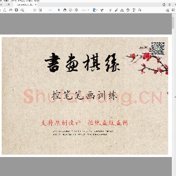Click the red slogan text line
The width and height of the screenshot is (176, 176).
click(84, 123)
